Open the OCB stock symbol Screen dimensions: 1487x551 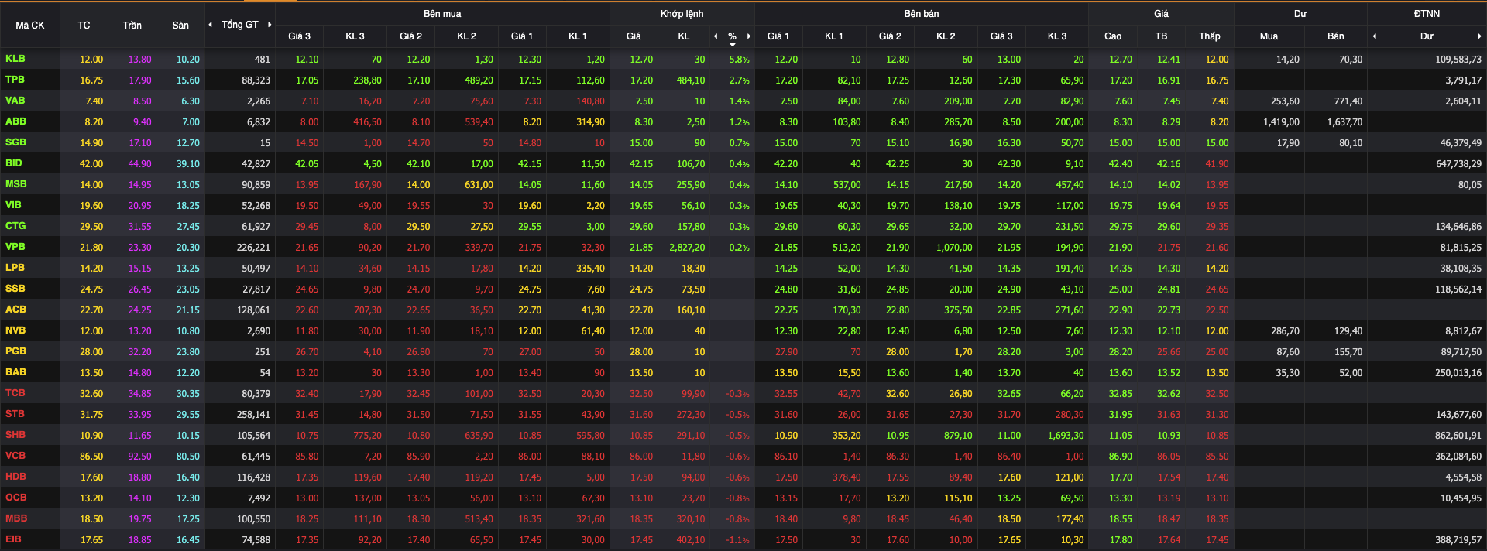tap(15, 498)
